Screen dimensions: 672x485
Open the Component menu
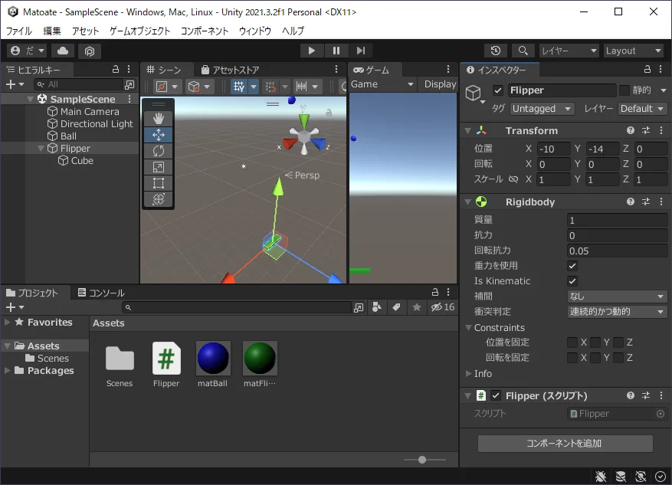point(205,31)
